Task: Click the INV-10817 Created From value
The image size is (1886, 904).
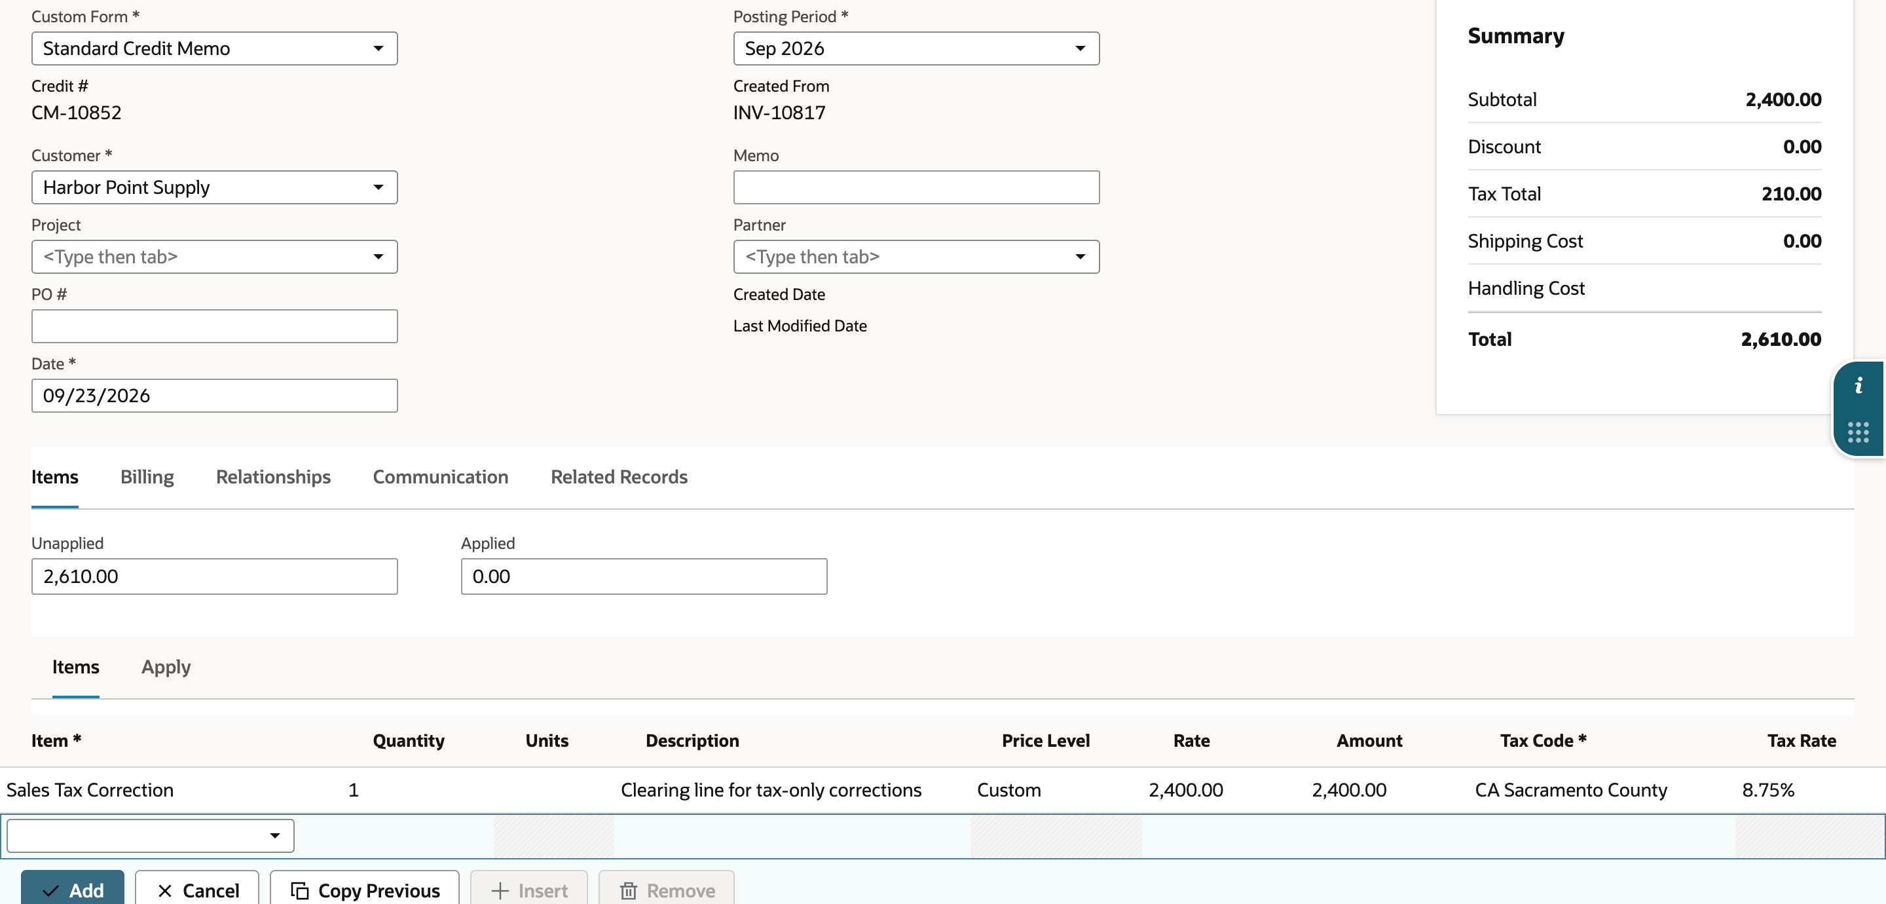Action: pyautogui.click(x=779, y=113)
